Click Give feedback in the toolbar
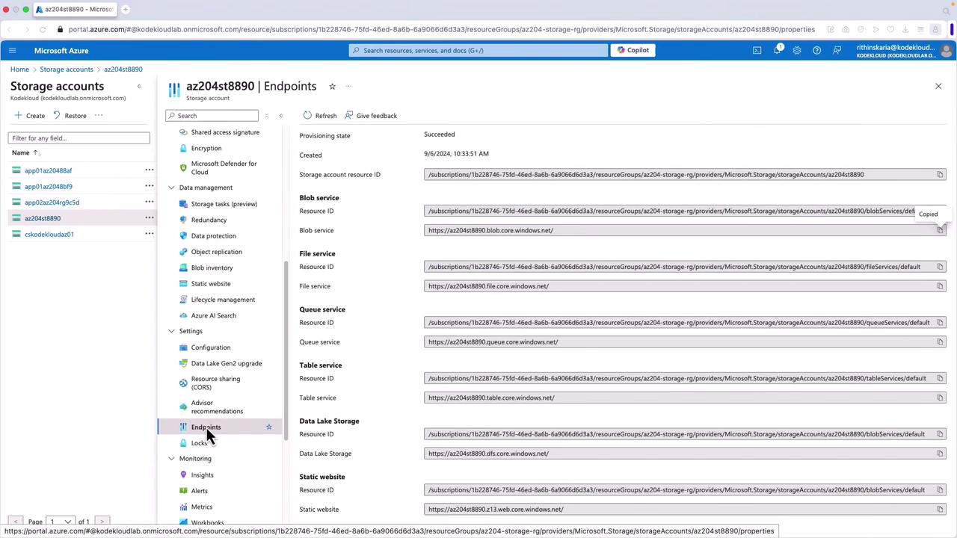The image size is (957, 538). pyautogui.click(x=371, y=116)
